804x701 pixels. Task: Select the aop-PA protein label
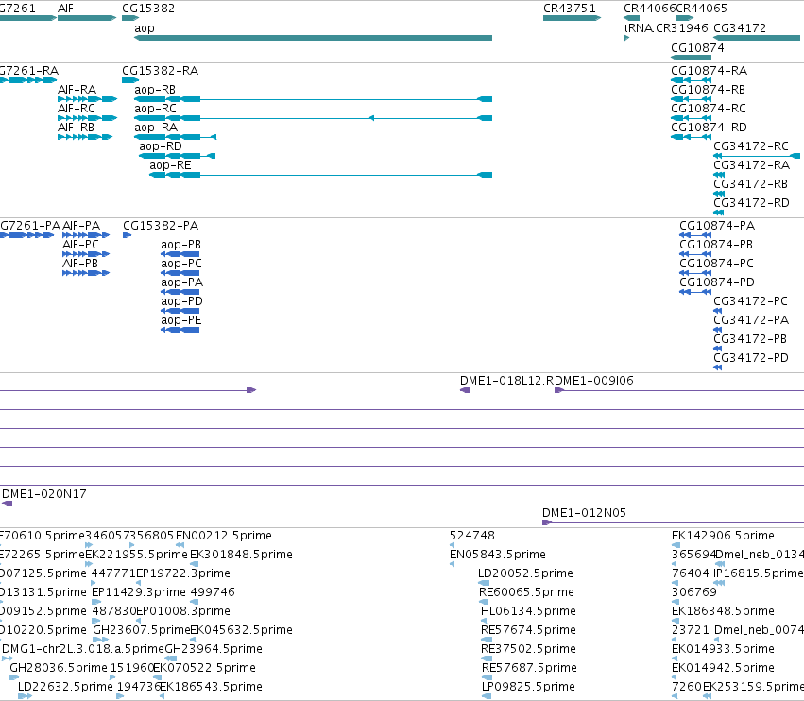pos(182,283)
